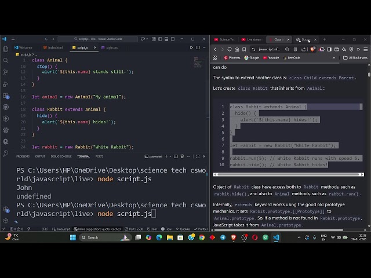The image size is (371, 278).
Task: Open terminal panel more actions ellipsis
Action: tap(188, 156)
